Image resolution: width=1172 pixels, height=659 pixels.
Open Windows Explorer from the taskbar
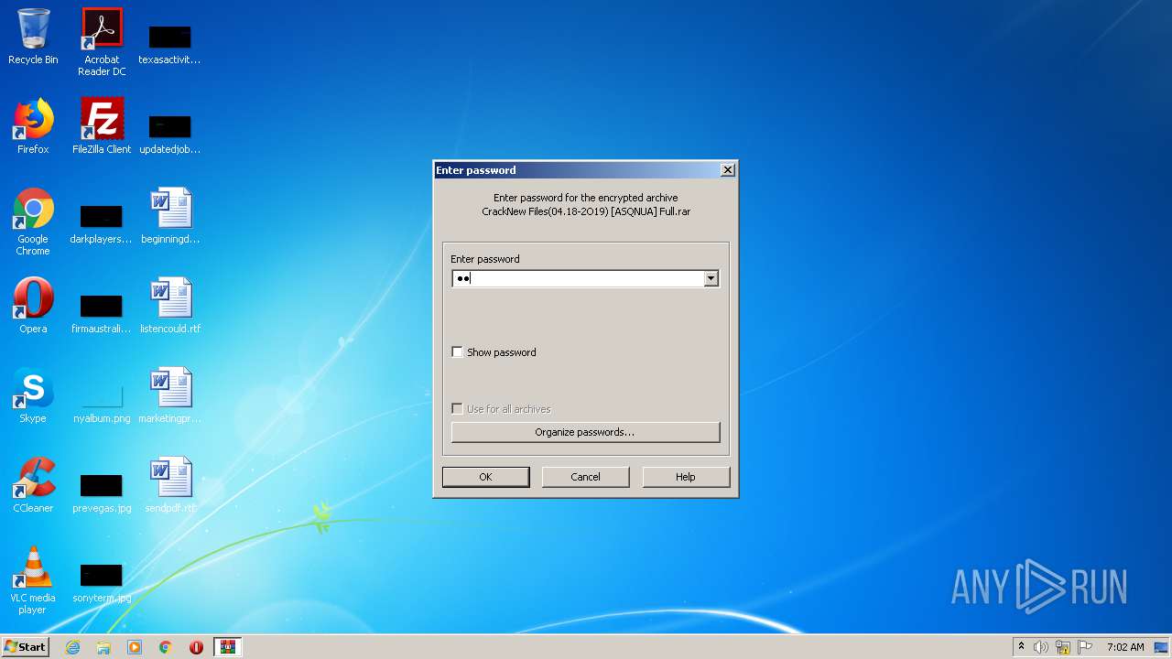103,647
